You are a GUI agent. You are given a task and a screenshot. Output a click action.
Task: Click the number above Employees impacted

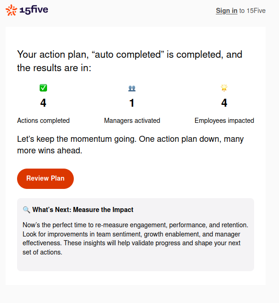224,103
